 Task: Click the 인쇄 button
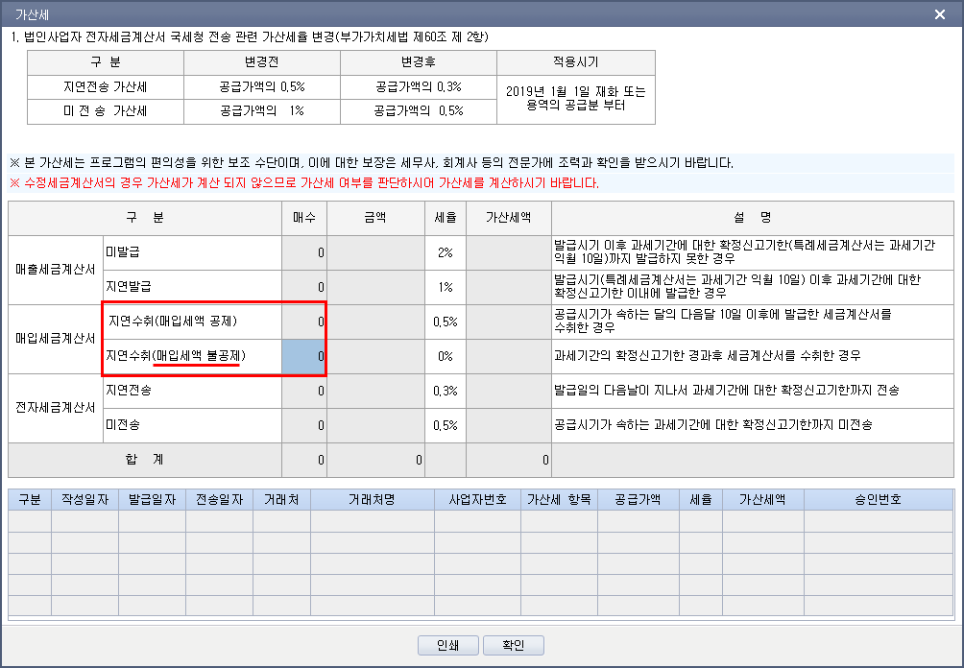(447, 645)
